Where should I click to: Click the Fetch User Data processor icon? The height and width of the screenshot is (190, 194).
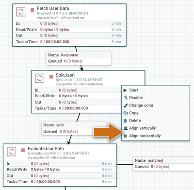(21, 12)
